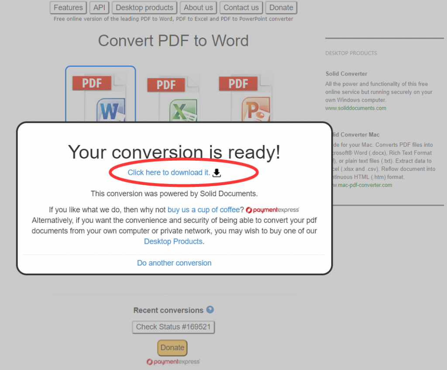
Task: Select the PDF to PowerPoint converter icon
Action: click(244, 98)
